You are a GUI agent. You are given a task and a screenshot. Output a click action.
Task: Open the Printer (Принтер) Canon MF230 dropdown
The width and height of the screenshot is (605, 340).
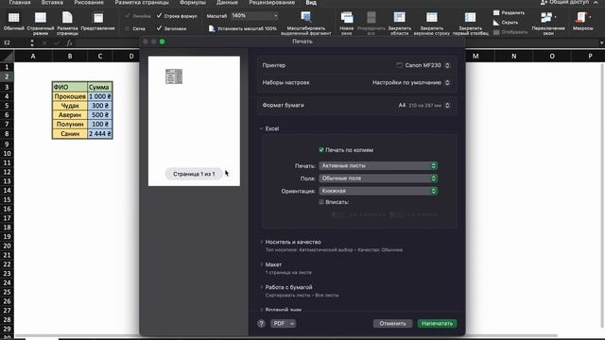(423, 65)
